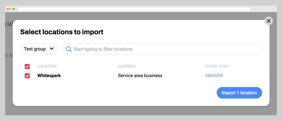Toggle the select-all locations checkbox
Screen dimensions: 282x121
pos(27,66)
